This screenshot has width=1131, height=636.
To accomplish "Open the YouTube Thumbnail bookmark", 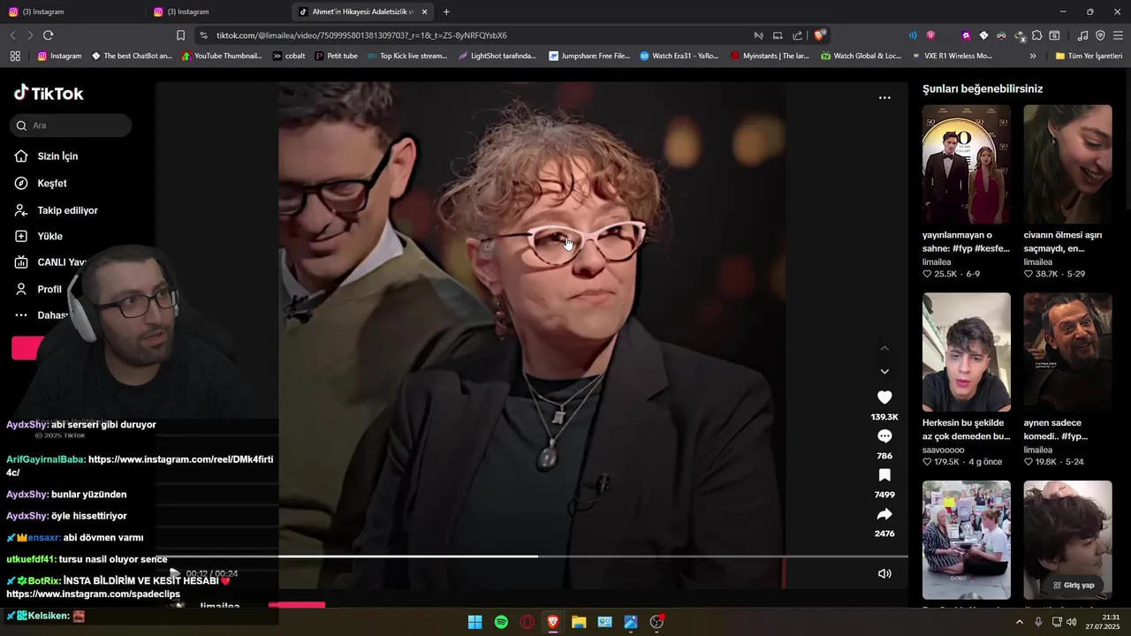I will click(222, 56).
